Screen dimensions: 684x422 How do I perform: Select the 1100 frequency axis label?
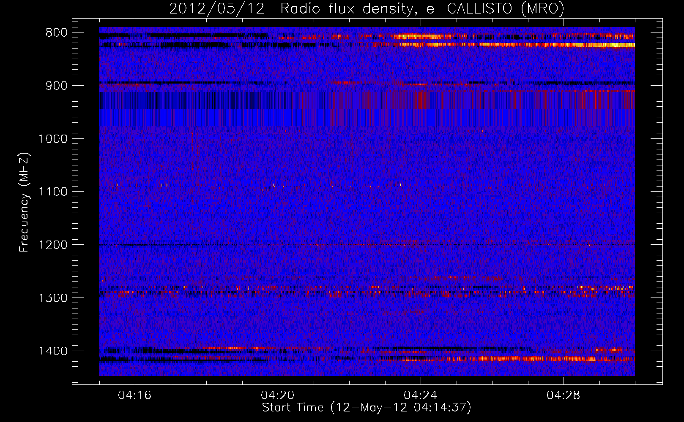[53, 192]
